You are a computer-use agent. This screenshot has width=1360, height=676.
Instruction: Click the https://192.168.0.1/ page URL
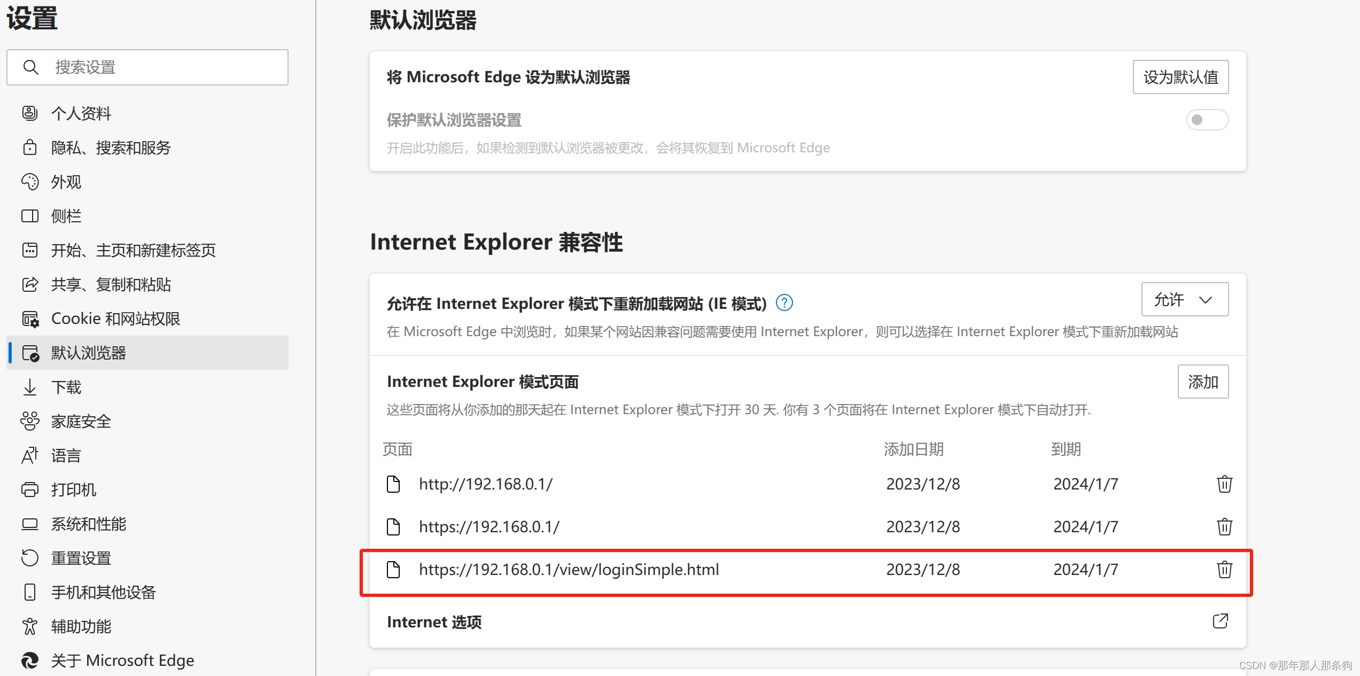(489, 527)
